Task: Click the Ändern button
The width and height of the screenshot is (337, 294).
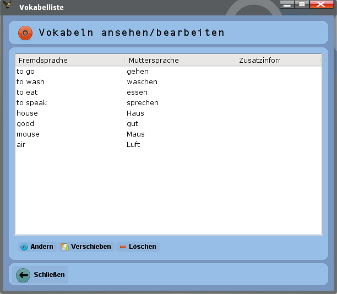Action: click(x=37, y=247)
